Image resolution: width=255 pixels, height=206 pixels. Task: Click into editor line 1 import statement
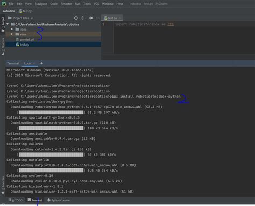tap(144, 24)
